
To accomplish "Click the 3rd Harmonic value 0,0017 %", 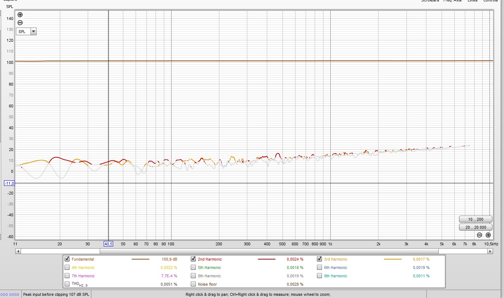I will pos(421,260).
